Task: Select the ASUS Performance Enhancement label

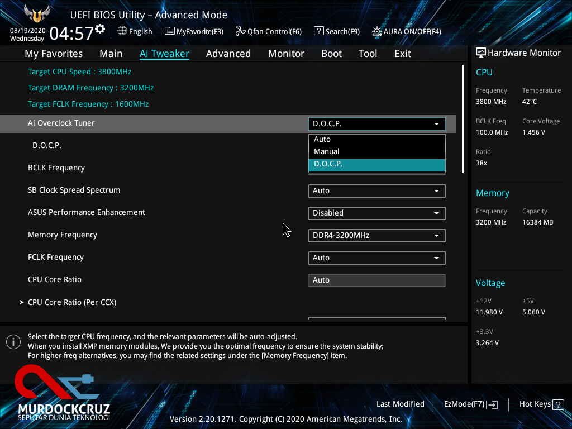Action: click(x=87, y=212)
